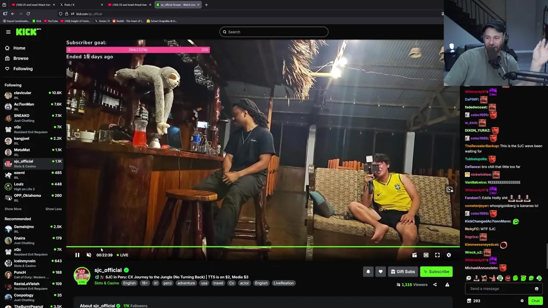Click the KICK logo
This screenshot has width=548, height=308.
28,32
